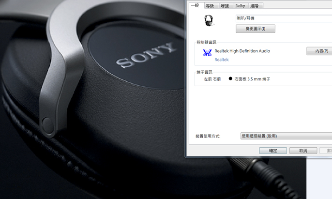Open the 裝置使用方式 dropdown
The height and width of the screenshot is (199, 332).
point(287,136)
